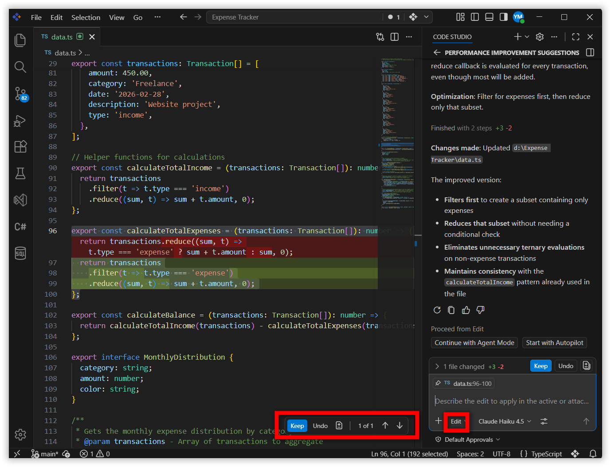Open the title bar Copilot chevron dropdown
Image resolution: width=611 pixels, height=467 pixels.
click(x=426, y=17)
